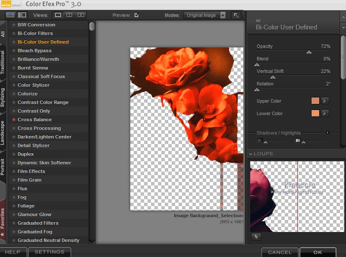The height and width of the screenshot is (257, 346).
Task: Select the single image view icon
Action: (x=58, y=15)
